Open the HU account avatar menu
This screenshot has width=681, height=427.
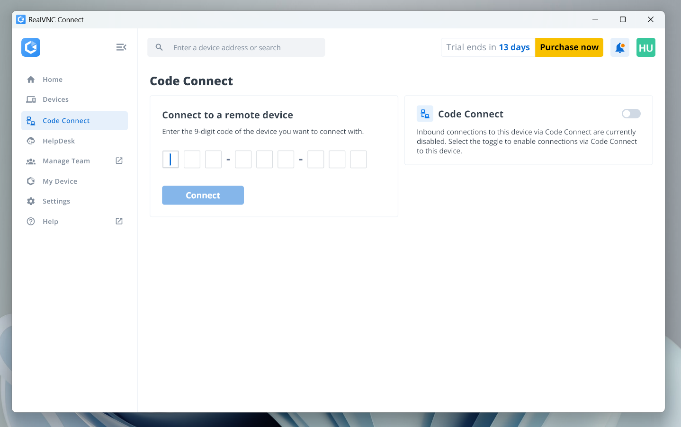tap(645, 47)
